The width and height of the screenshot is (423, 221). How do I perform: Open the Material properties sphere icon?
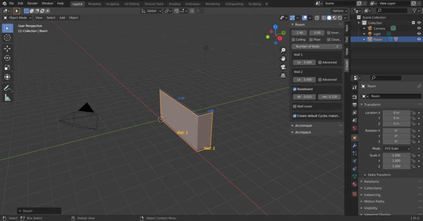(x=354, y=184)
